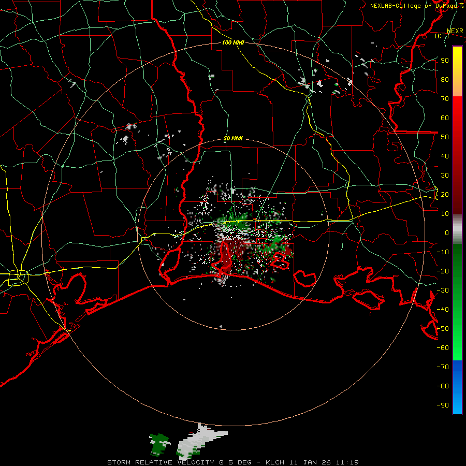466x466 pixels.
Task: Click the 0 value on the velocity scale
Action: 447,233
